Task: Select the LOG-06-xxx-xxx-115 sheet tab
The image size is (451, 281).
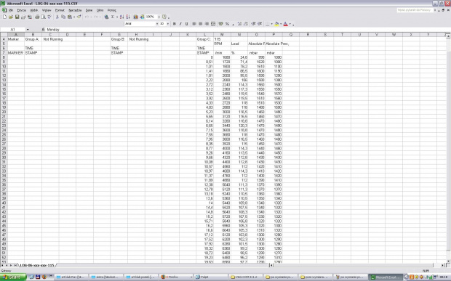Action: pyautogui.click(x=37, y=265)
